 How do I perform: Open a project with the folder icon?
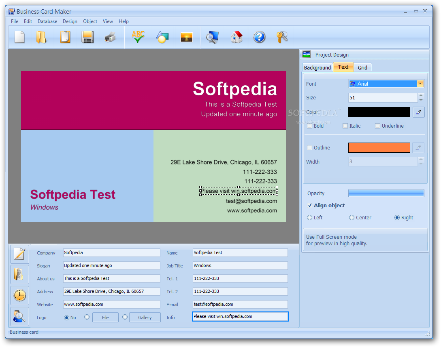[x=41, y=37]
